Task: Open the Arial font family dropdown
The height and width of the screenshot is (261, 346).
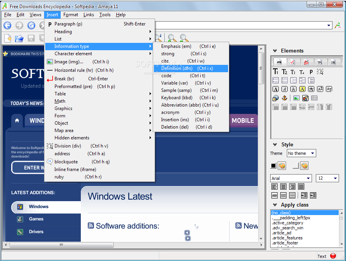Action: pyautogui.click(x=291, y=178)
